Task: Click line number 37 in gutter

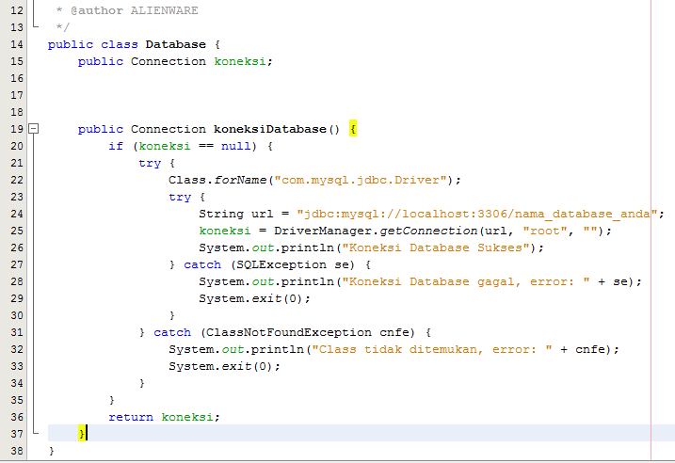Action: click(x=17, y=434)
